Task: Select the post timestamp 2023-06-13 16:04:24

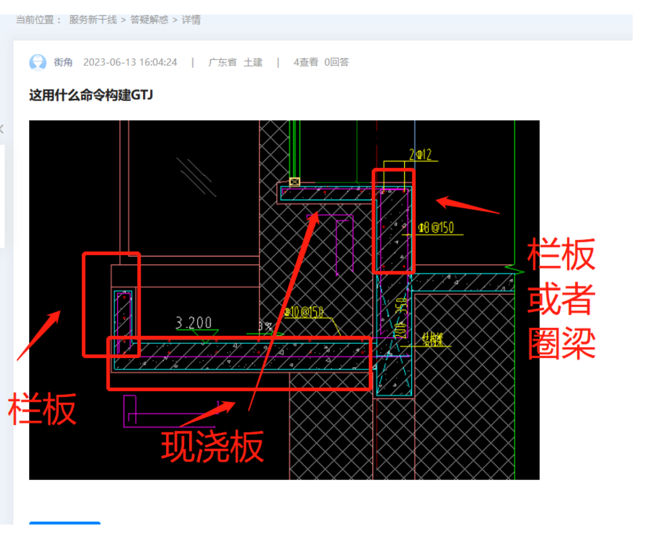Action: (x=130, y=62)
